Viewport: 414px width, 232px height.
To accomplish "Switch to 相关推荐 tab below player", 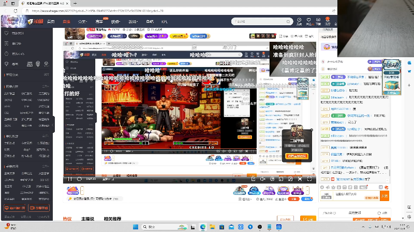I will coord(112,219).
